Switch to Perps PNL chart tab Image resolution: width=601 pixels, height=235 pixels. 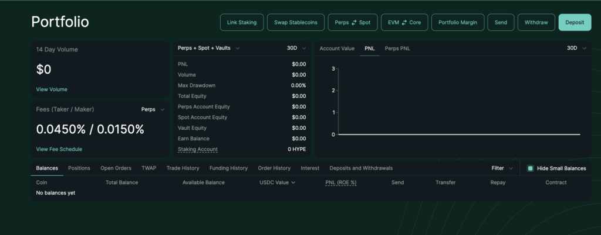pos(397,49)
